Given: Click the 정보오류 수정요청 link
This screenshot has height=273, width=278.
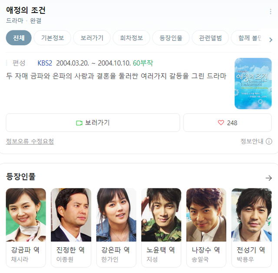Looking at the screenshot, I should pos(30,141).
